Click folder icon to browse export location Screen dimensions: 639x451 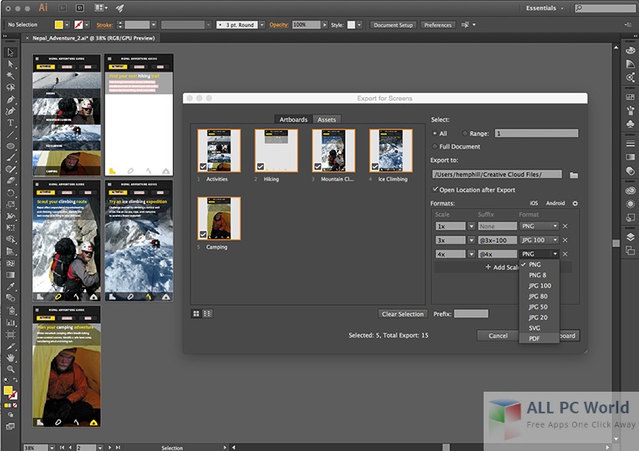574,175
